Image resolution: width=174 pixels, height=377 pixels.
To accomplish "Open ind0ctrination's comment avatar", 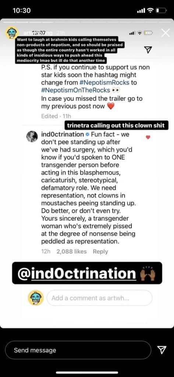I will pyautogui.click(x=32, y=137).
